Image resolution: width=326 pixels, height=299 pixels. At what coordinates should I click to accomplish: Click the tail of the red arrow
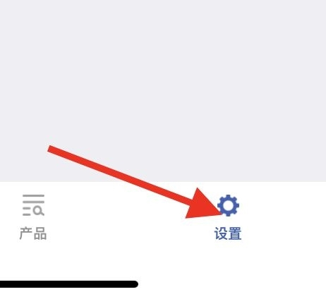click(51, 149)
